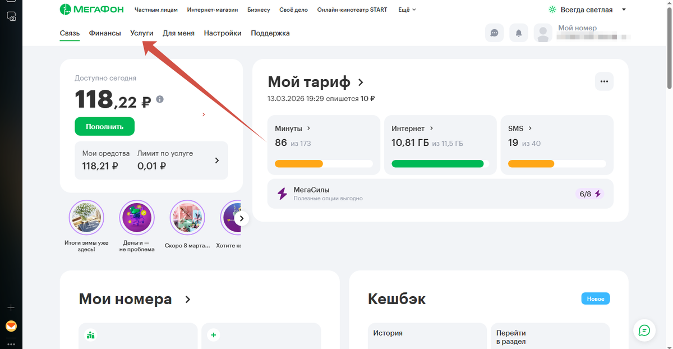Expand the Интернет details arrow
Image resolution: width=673 pixels, height=349 pixels.
coord(431,128)
